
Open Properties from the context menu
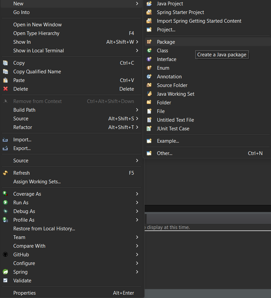click(x=25, y=293)
